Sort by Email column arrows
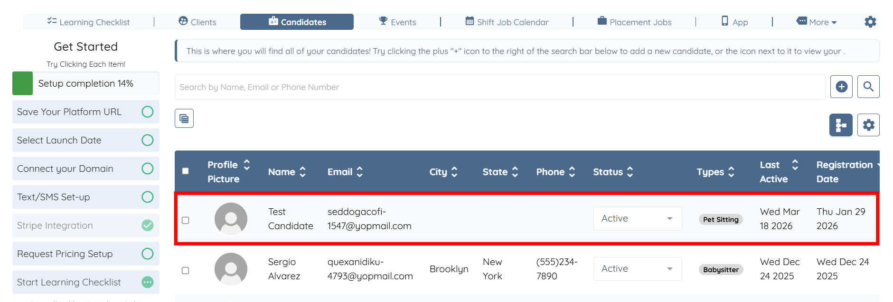This screenshot has height=302, width=893. [360, 172]
